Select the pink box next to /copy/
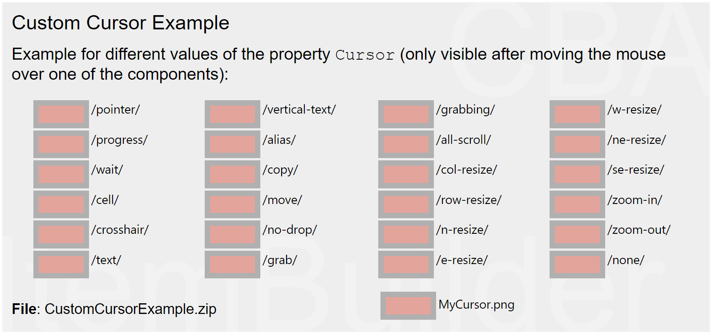Screen dimensions: 712x334 coord(232,174)
